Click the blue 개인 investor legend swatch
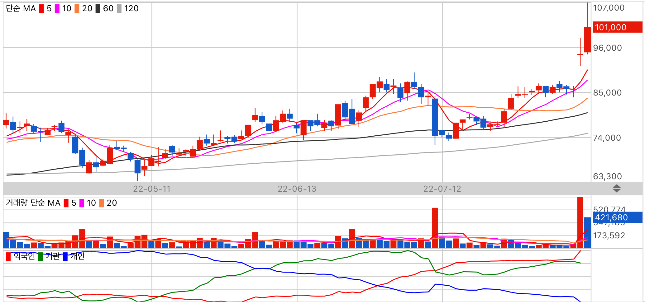The width and height of the screenshot is (645, 304). point(65,257)
